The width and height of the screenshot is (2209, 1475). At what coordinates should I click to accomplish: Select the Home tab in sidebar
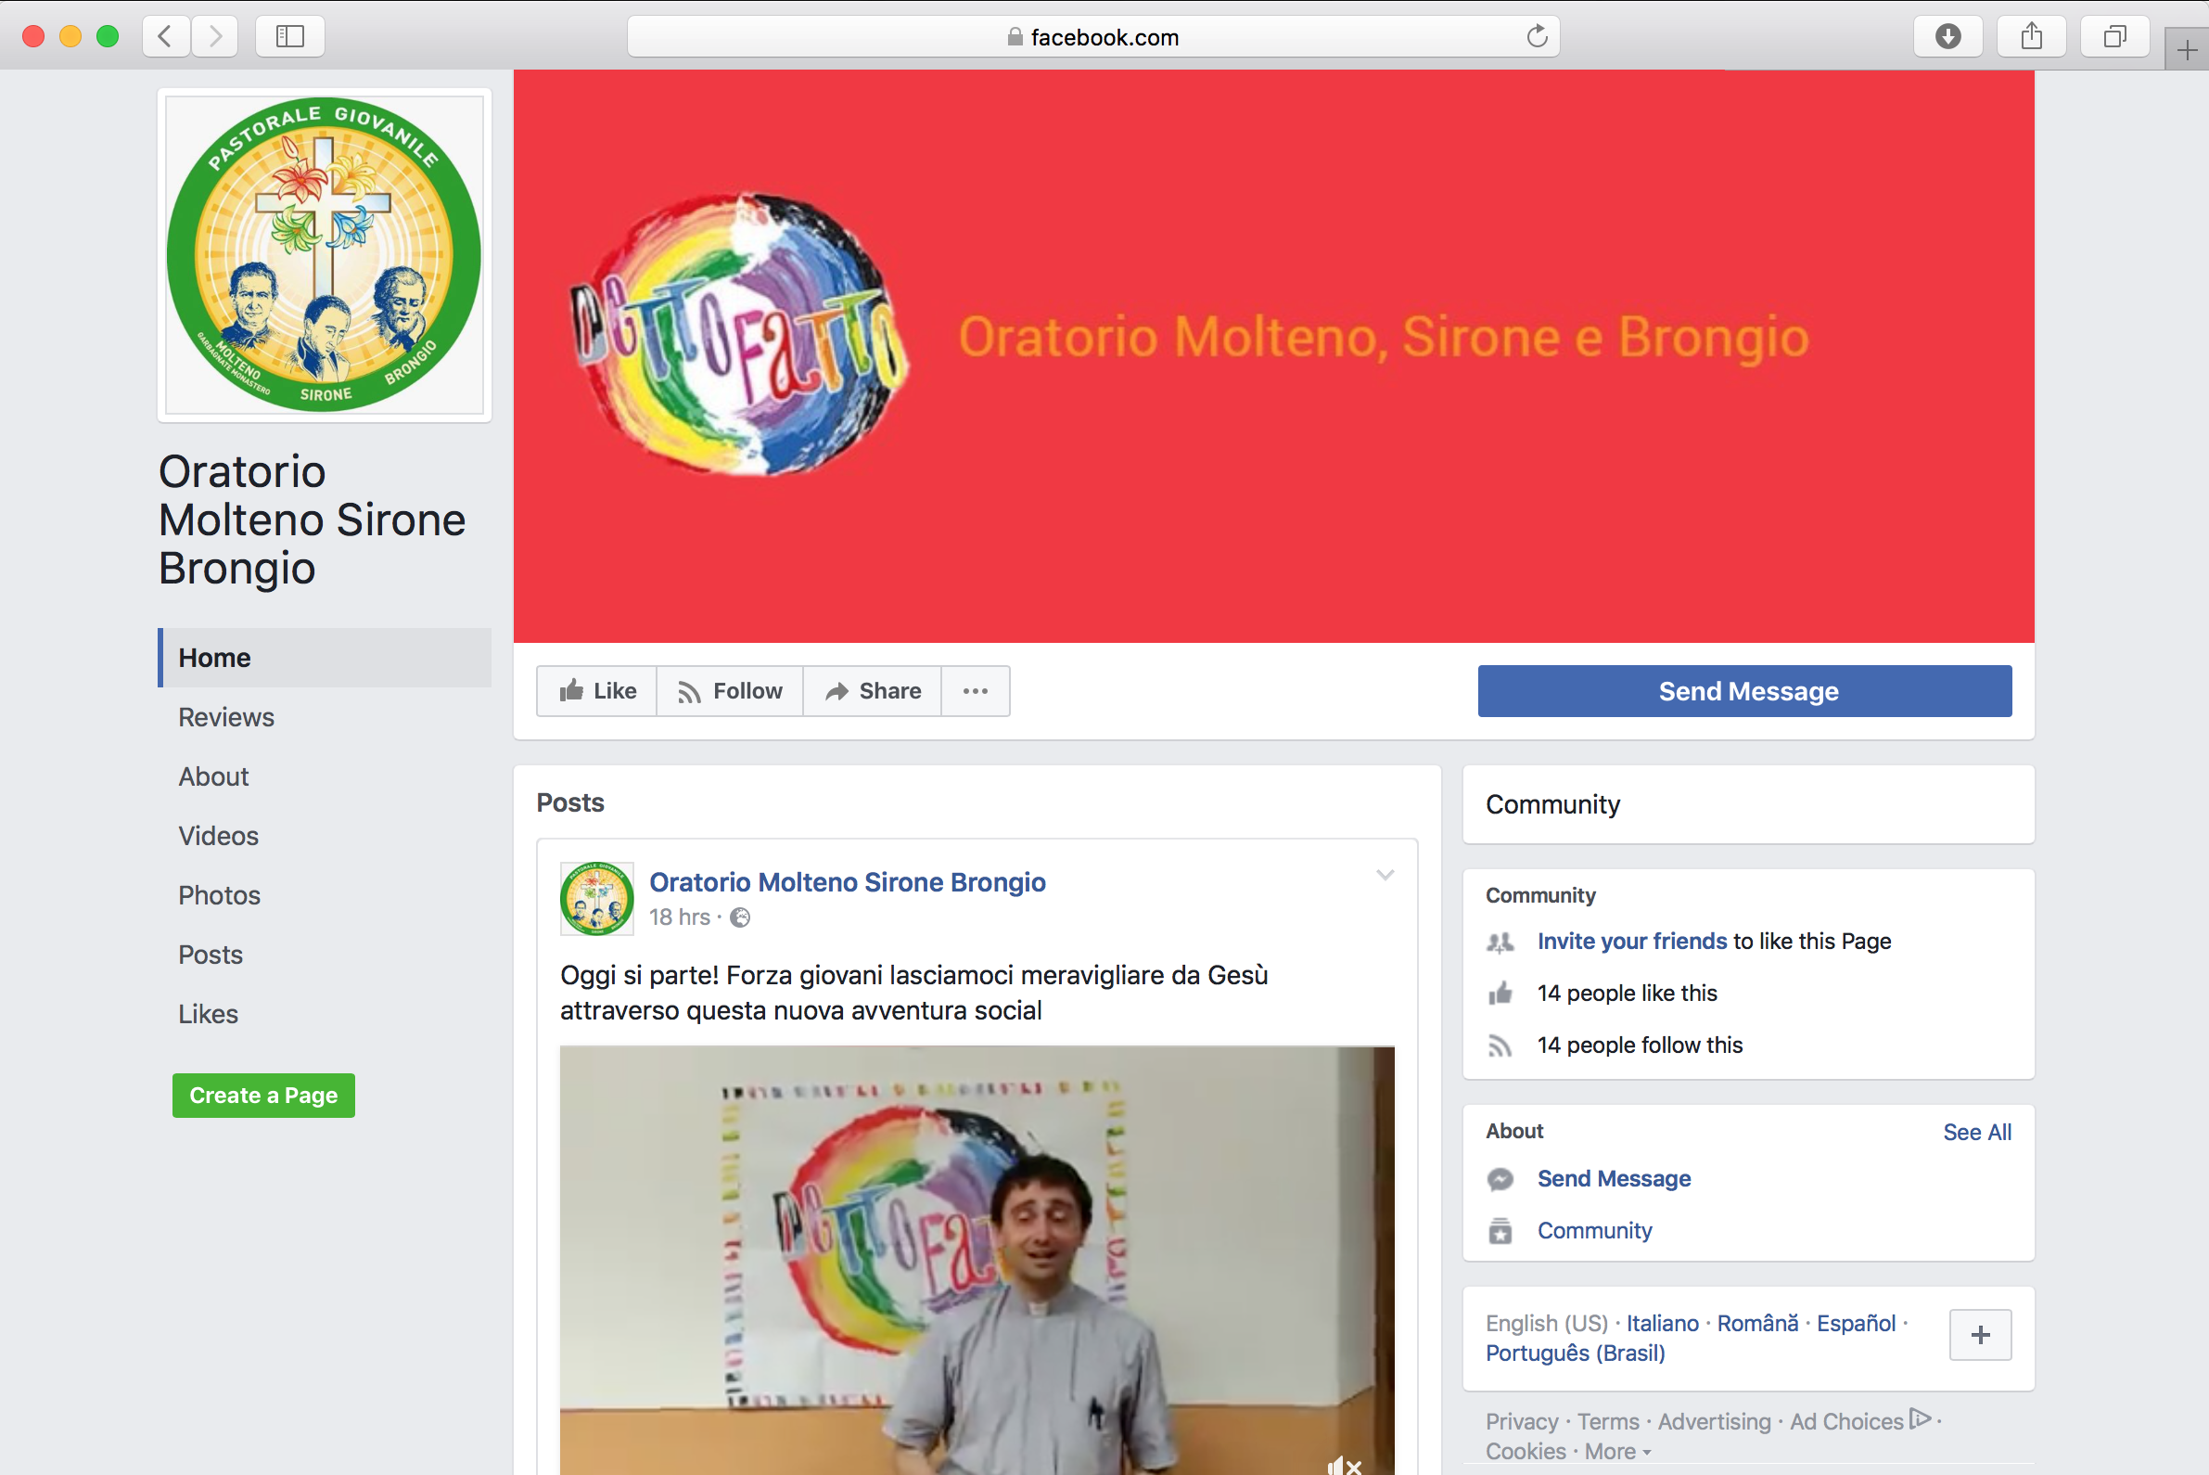coord(325,658)
